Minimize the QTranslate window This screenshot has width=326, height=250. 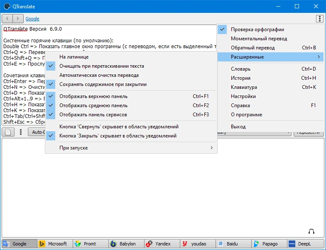pos(278,7)
